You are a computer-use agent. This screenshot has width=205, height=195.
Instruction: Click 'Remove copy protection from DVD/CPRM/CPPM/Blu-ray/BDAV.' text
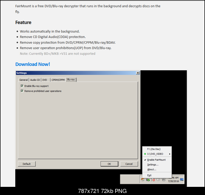[68, 42]
